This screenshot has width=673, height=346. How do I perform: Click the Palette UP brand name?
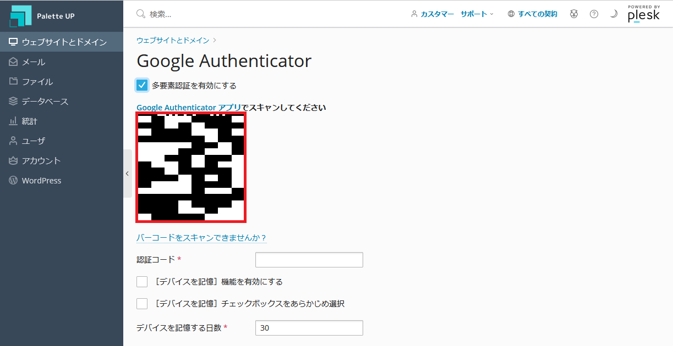56,16
